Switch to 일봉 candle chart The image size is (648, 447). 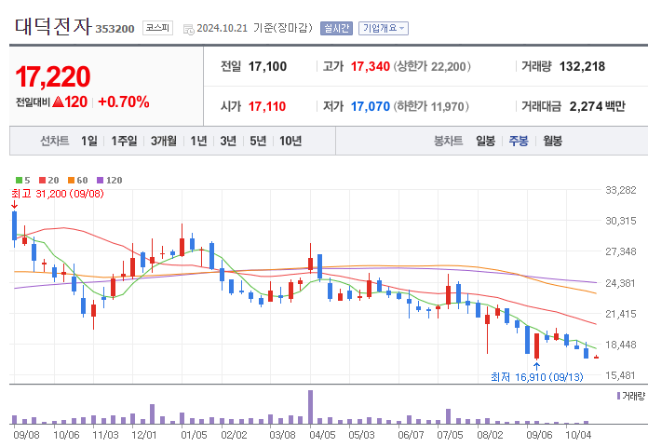point(485,141)
